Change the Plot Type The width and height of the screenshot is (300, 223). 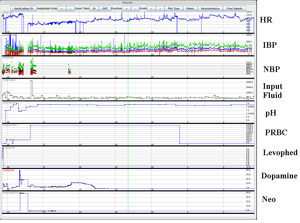tap(173, 8)
